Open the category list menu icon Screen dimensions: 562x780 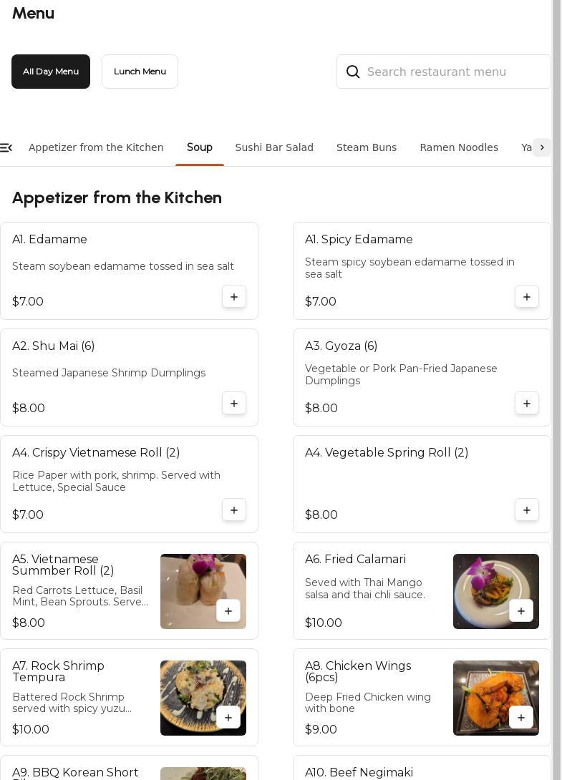click(x=6, y=147)
